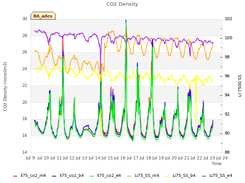The image size is (245, 183).
Task: Click the BA_adex annotation label
Action: pos(43,16)
